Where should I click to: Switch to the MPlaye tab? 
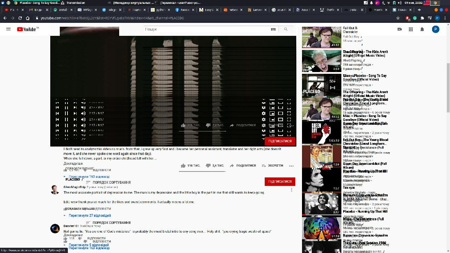point(86,10)
